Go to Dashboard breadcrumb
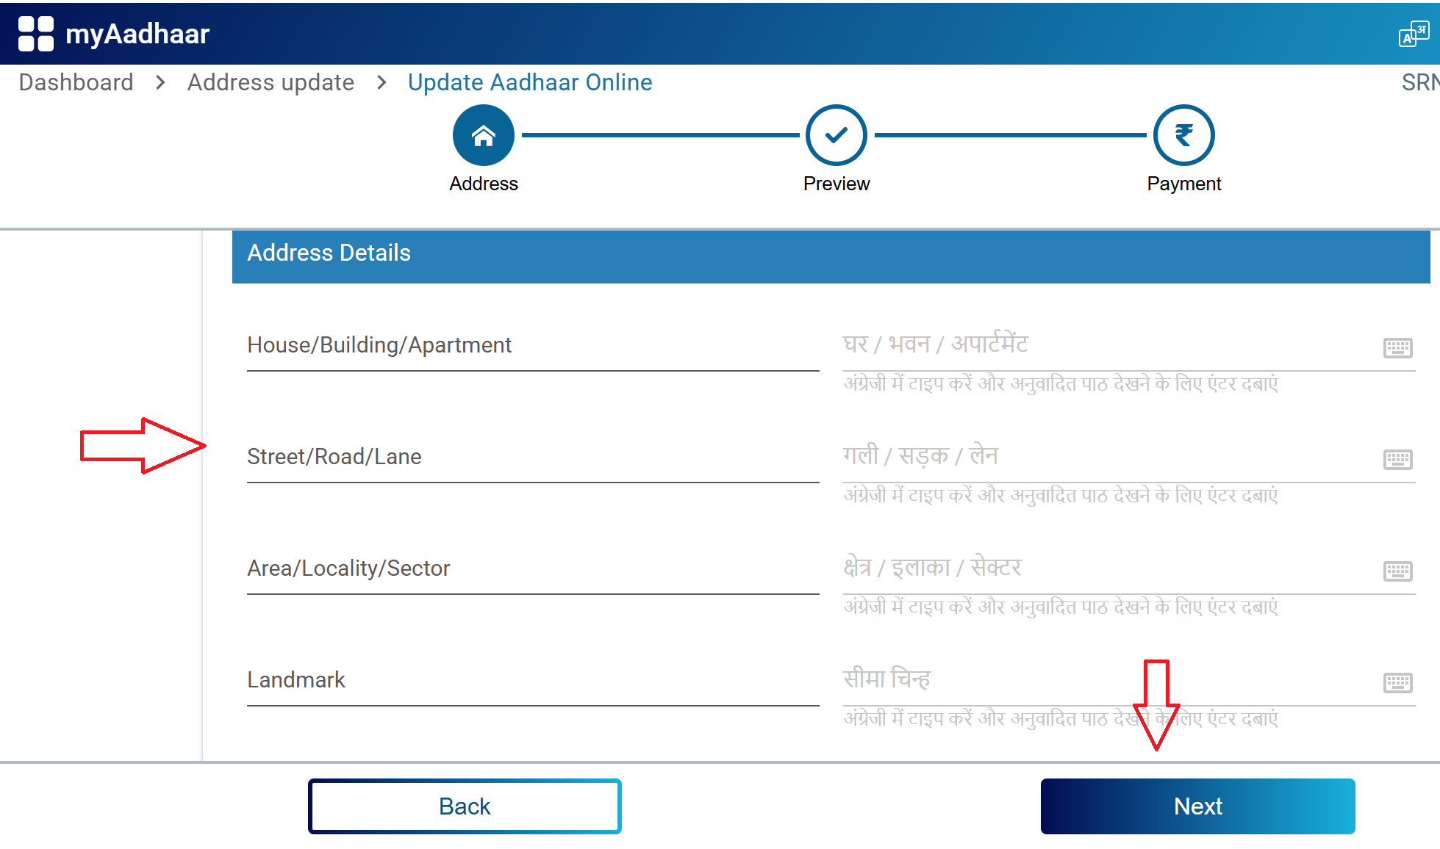Viewport: 1440px width, 849px height. click(x=76, y=82)
